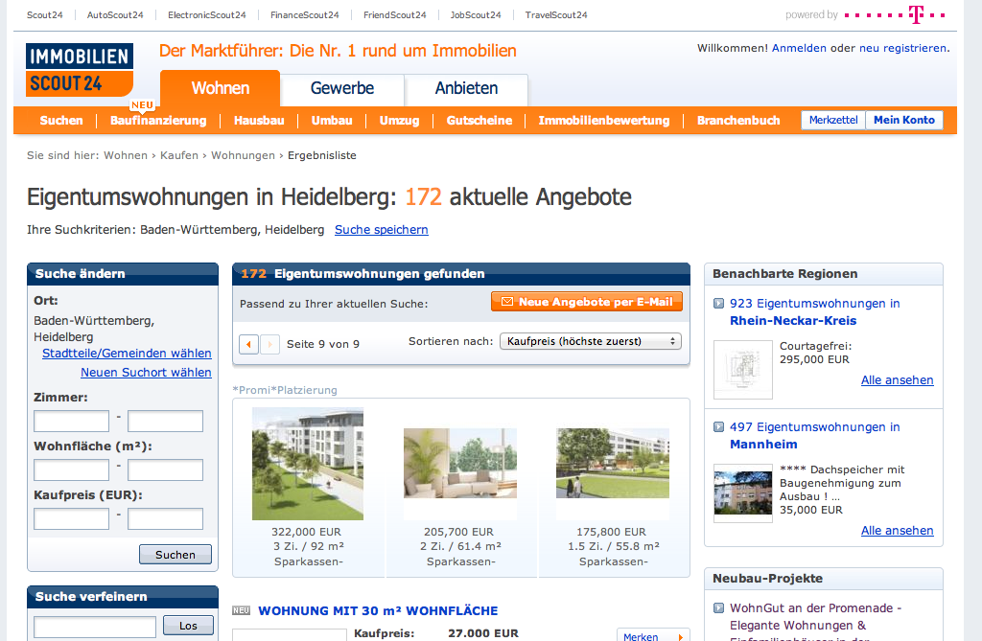Click JobScout24 top link
982x641 pixels.
coord(476,15)
